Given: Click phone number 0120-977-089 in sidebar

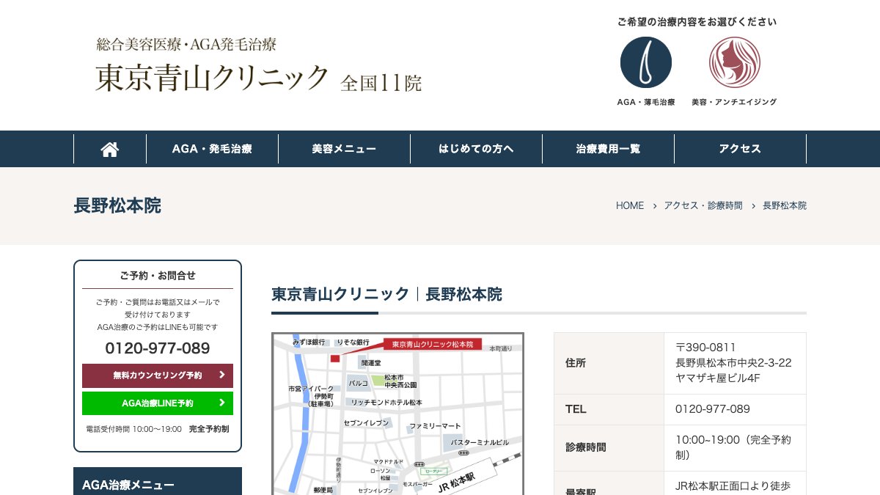Looking at the screenshot, I should pyautogui.click(x=158, y=348).
